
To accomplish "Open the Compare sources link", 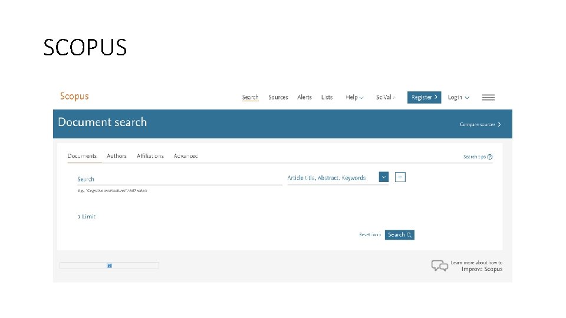I will pos(480,124).
